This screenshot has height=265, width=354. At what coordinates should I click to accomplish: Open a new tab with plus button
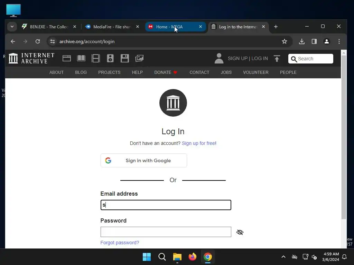[276, 27]
